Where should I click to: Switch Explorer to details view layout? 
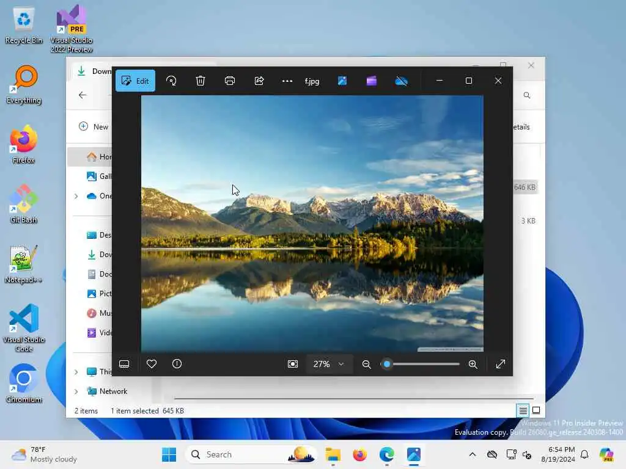[523, 410]
